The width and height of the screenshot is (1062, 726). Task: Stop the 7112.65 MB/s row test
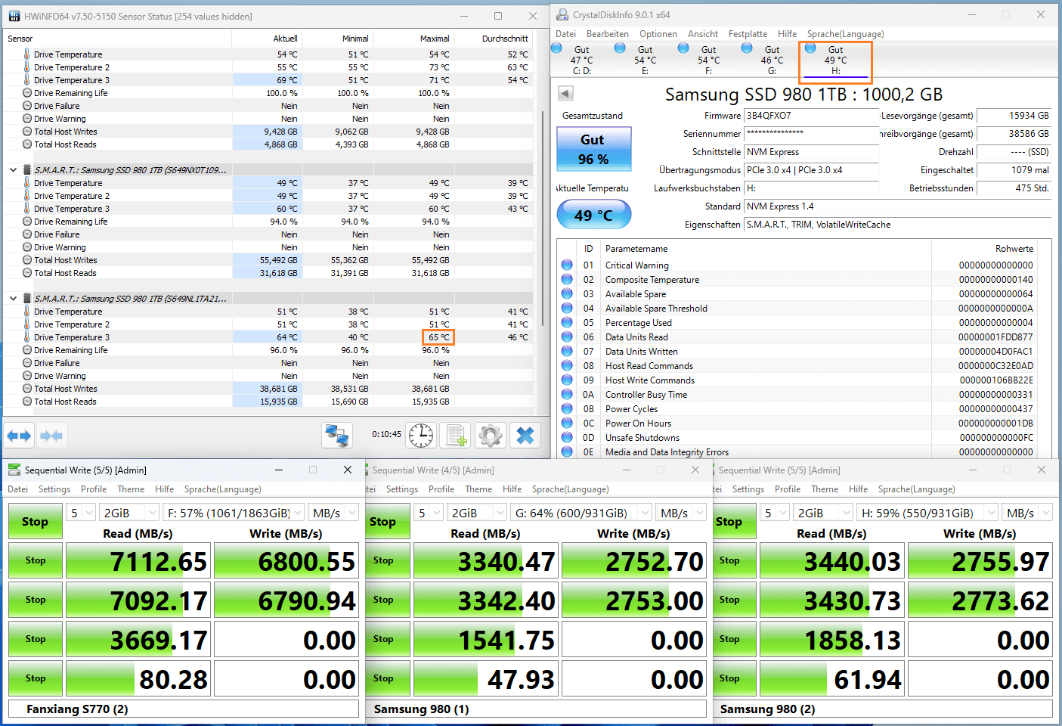[x=35, y=560]
